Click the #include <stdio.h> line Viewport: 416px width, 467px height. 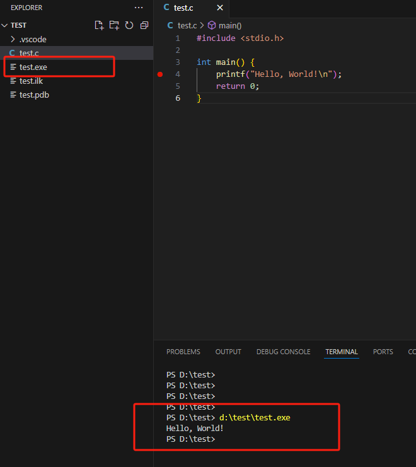240,38
